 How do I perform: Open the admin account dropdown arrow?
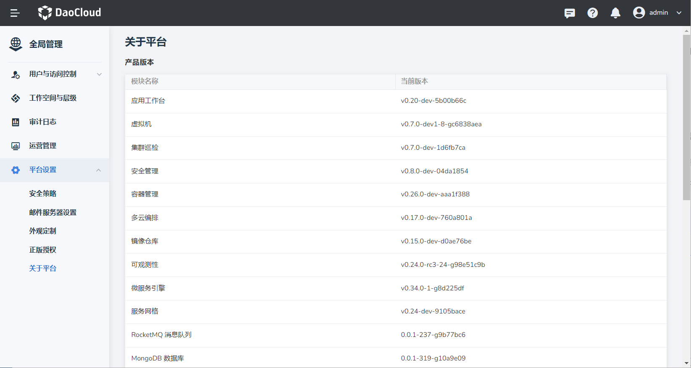tap(679, 13)
